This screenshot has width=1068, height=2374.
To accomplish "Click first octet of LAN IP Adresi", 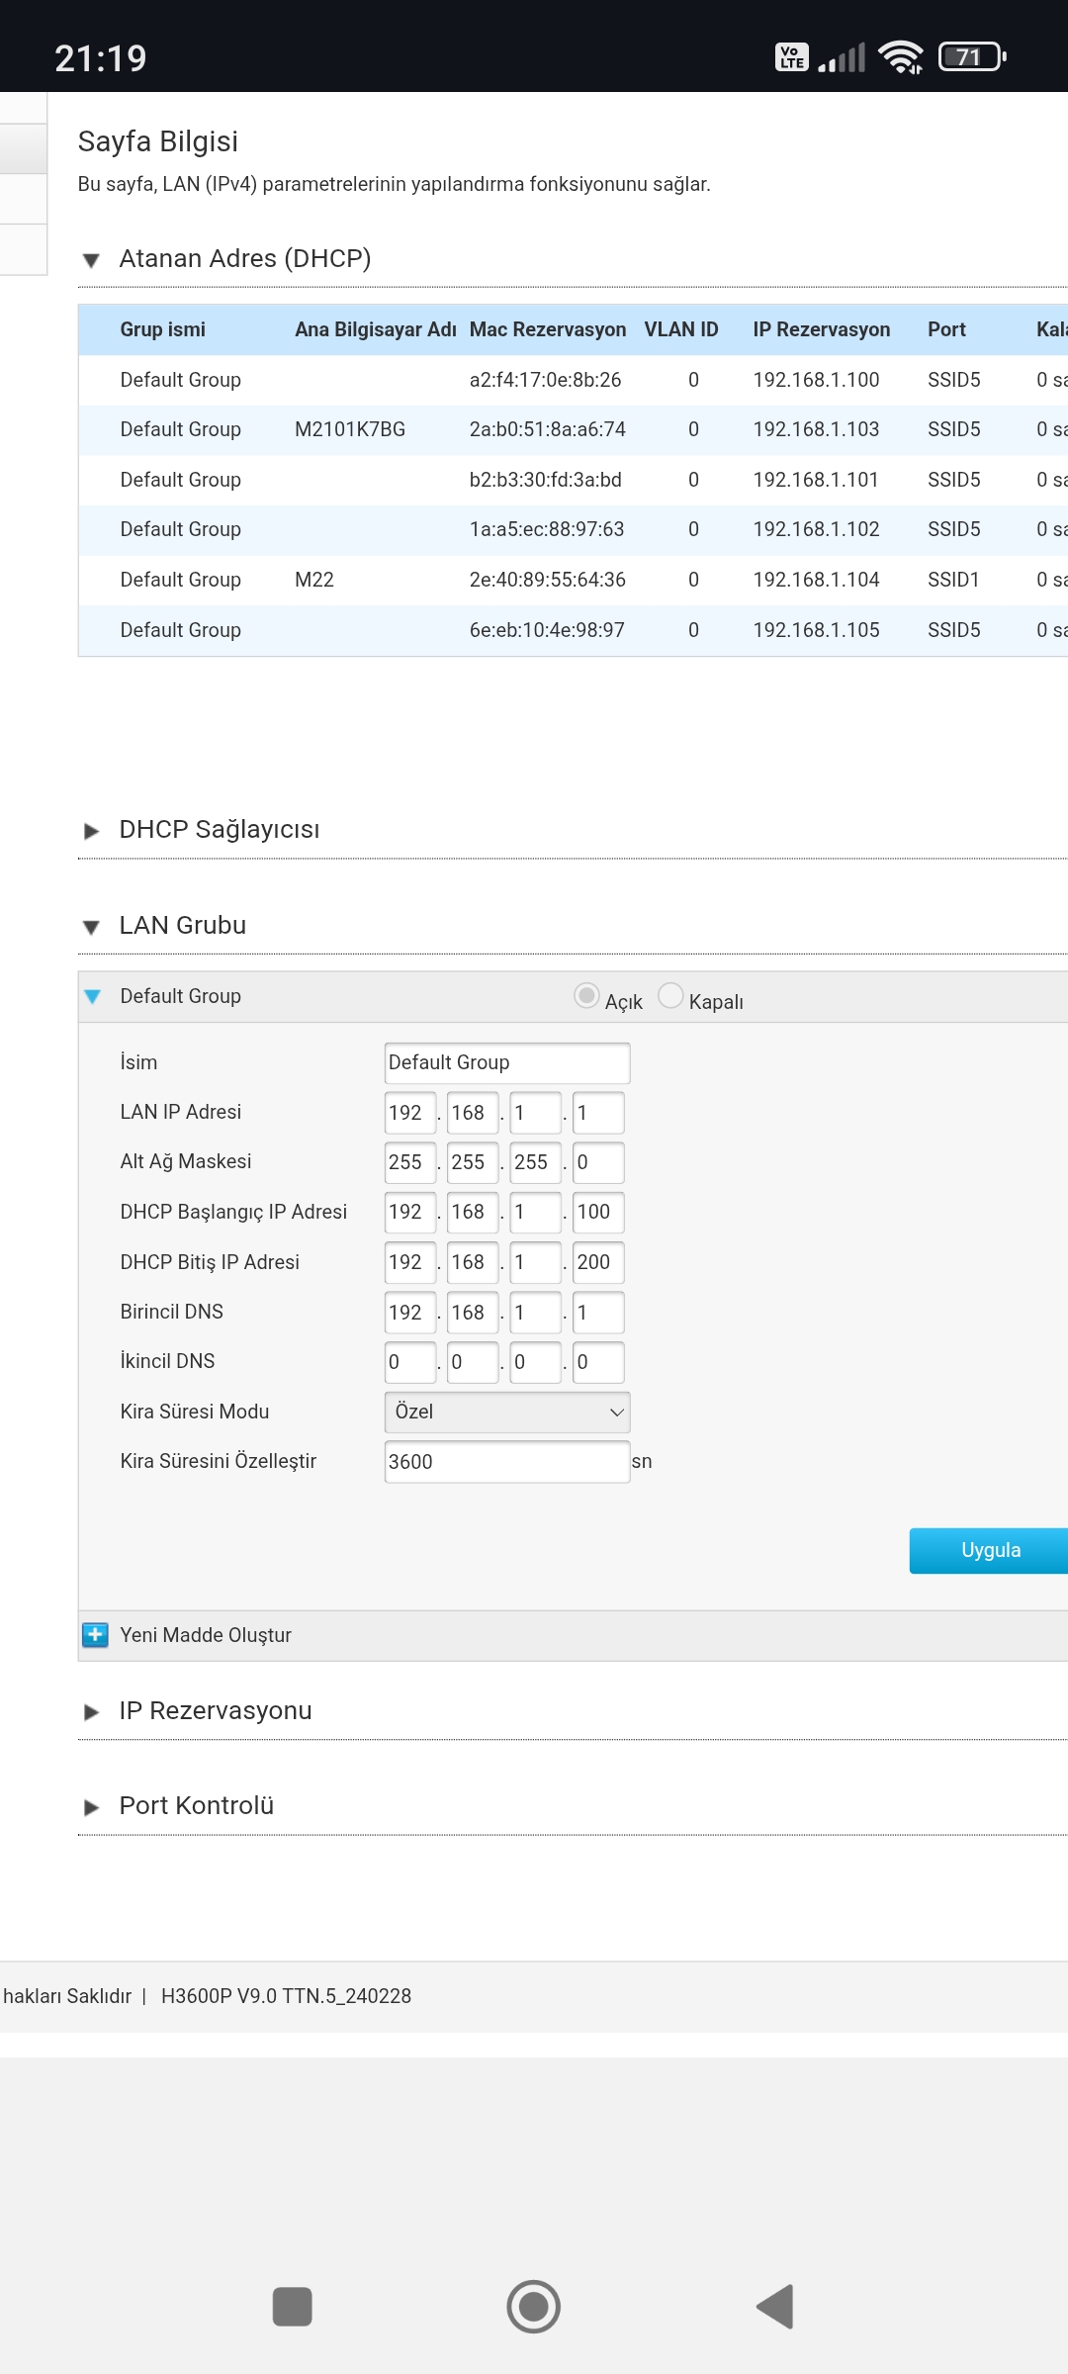I will click(x=410, y=1113).
